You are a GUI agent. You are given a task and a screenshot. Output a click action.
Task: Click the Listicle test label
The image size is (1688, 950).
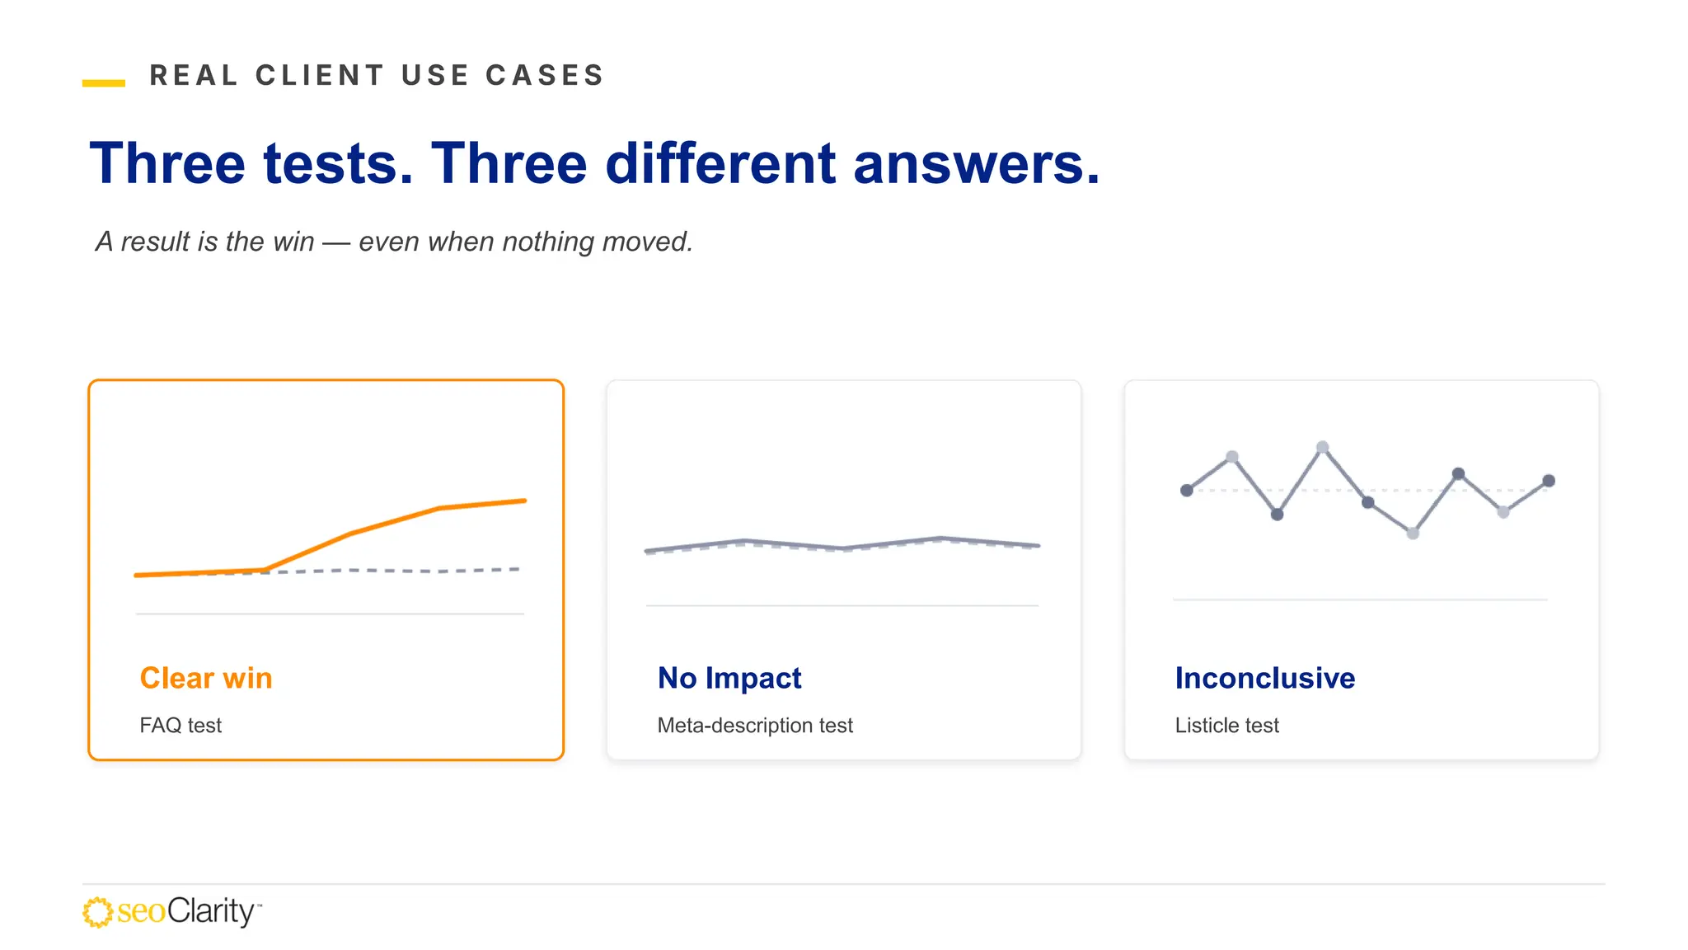click(1227, 725)
